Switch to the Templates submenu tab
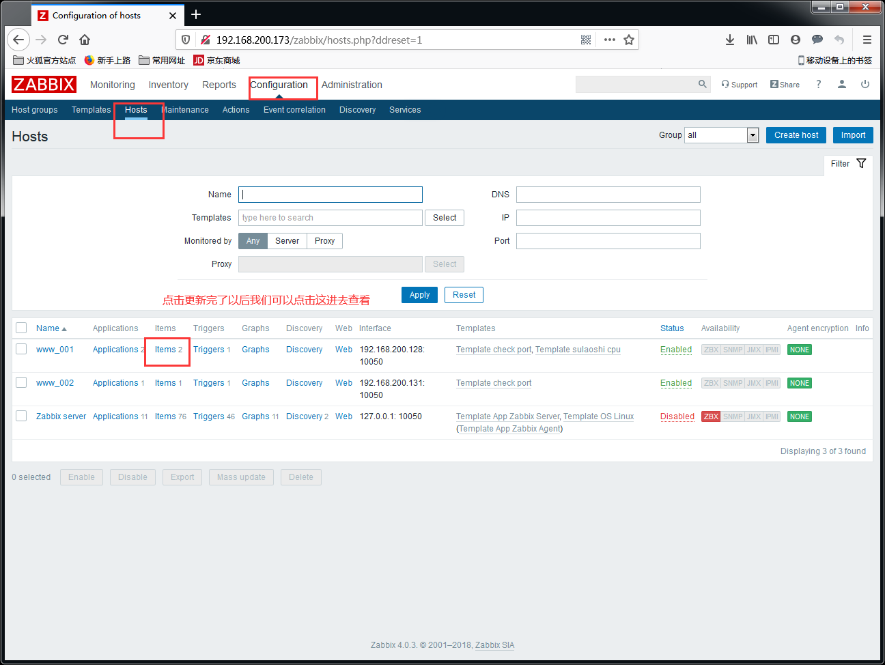The height and width of the screenshot is (665, 885). pyautogui.click(x=91, y=110)
